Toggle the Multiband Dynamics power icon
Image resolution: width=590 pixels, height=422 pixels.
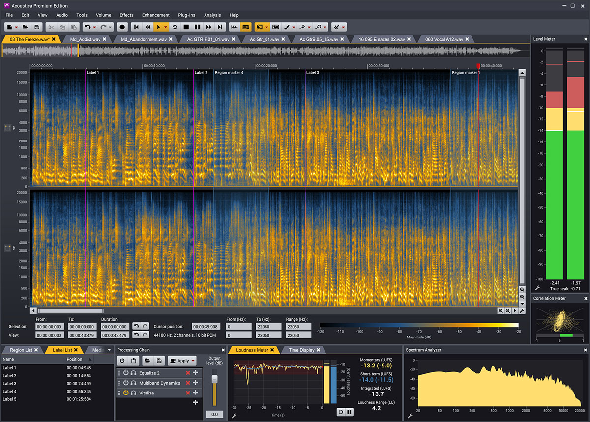[126, 383]
